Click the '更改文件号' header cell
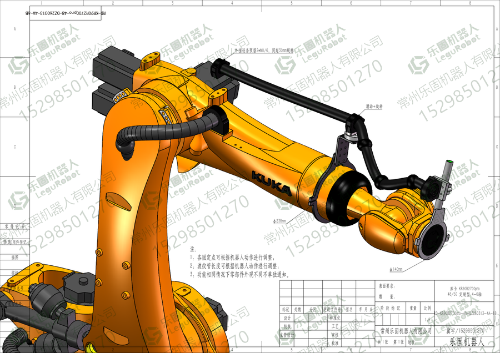This screenshot has height=353, width=500. [332, 309]
